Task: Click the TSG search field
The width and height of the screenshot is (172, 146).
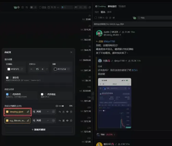Action: coord(155,18)
